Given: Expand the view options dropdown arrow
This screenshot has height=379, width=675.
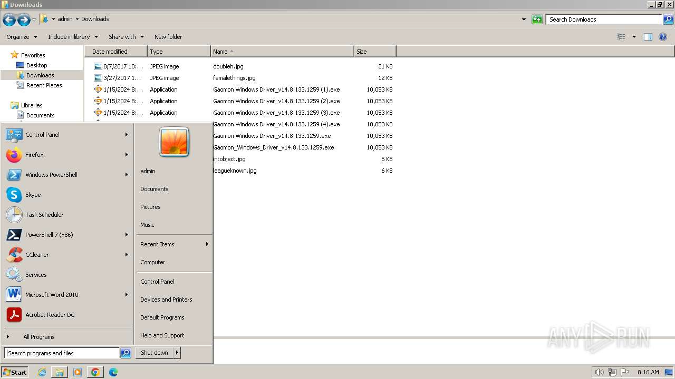Looking at the screenshot, I should pos(634,37).
